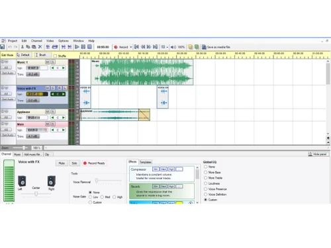Click the Undo arrow icon
This screenshot has height=248, width=331.
pos(10,47)
